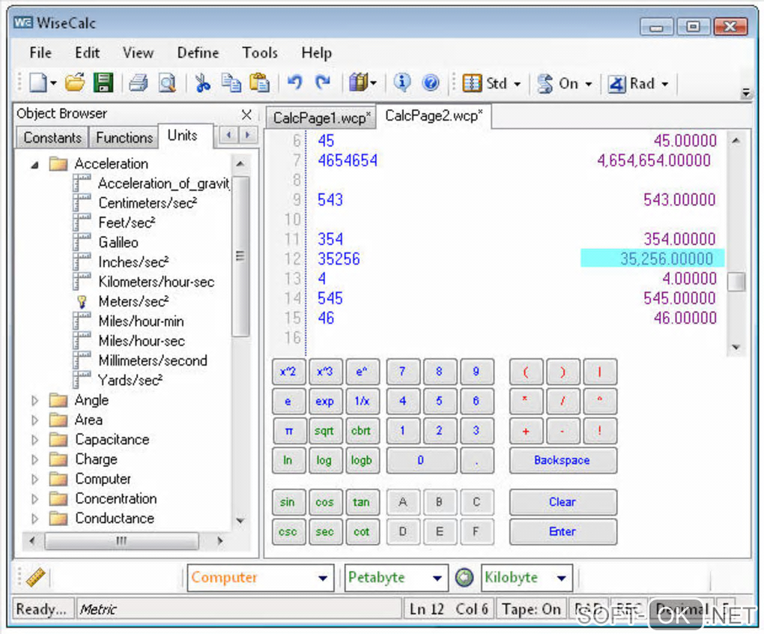Click the Cut scissors icon
Screen dimensions: 764x634
pyautogui.click(x=203, y=83)
